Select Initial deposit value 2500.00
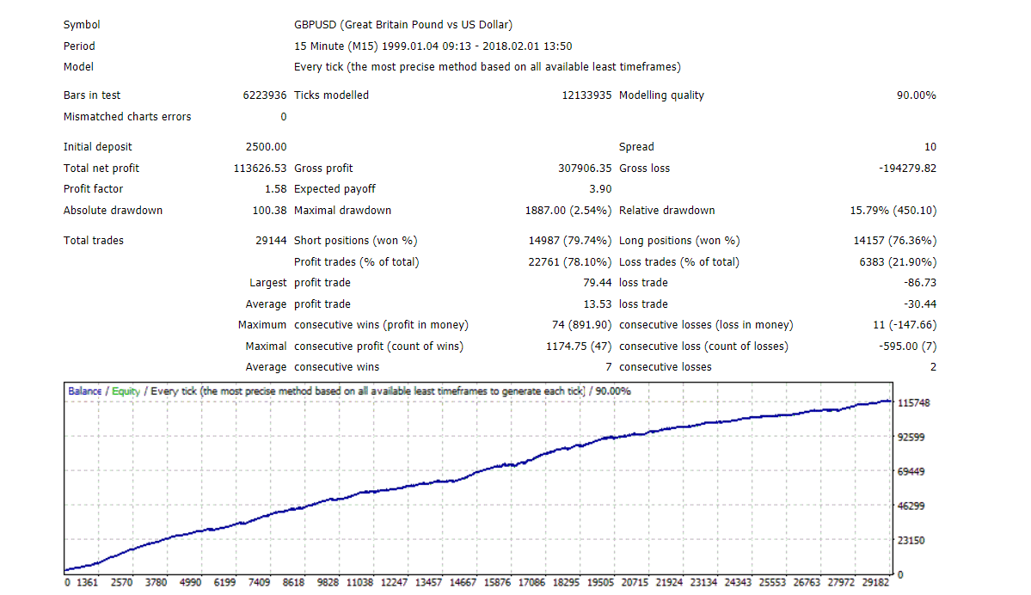Image resolution: width=1031 pixels, height=595 pixels. pyautogui.click(x=266, y=147)
